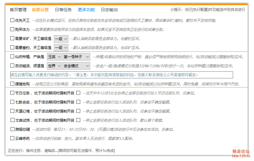The height and width of the screenshot is (161, 254).
Task: Enable the 优先天工 checkbox
Action: (12, 20)
